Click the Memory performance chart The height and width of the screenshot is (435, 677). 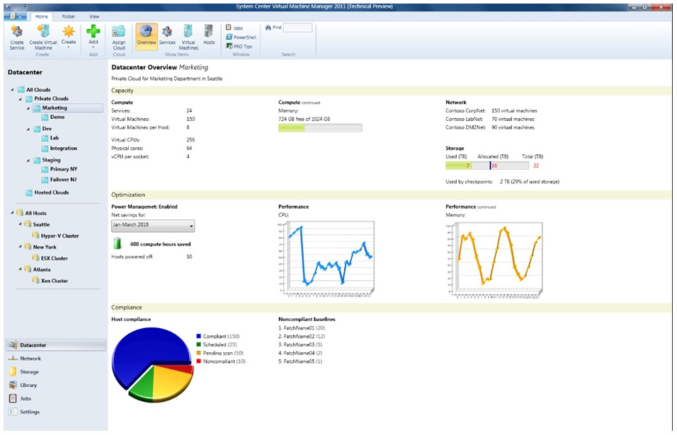point(494,260)
